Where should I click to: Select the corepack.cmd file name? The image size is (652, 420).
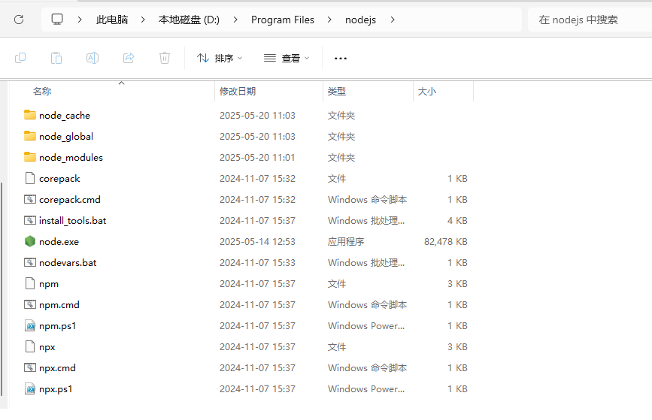click(70, 200)
